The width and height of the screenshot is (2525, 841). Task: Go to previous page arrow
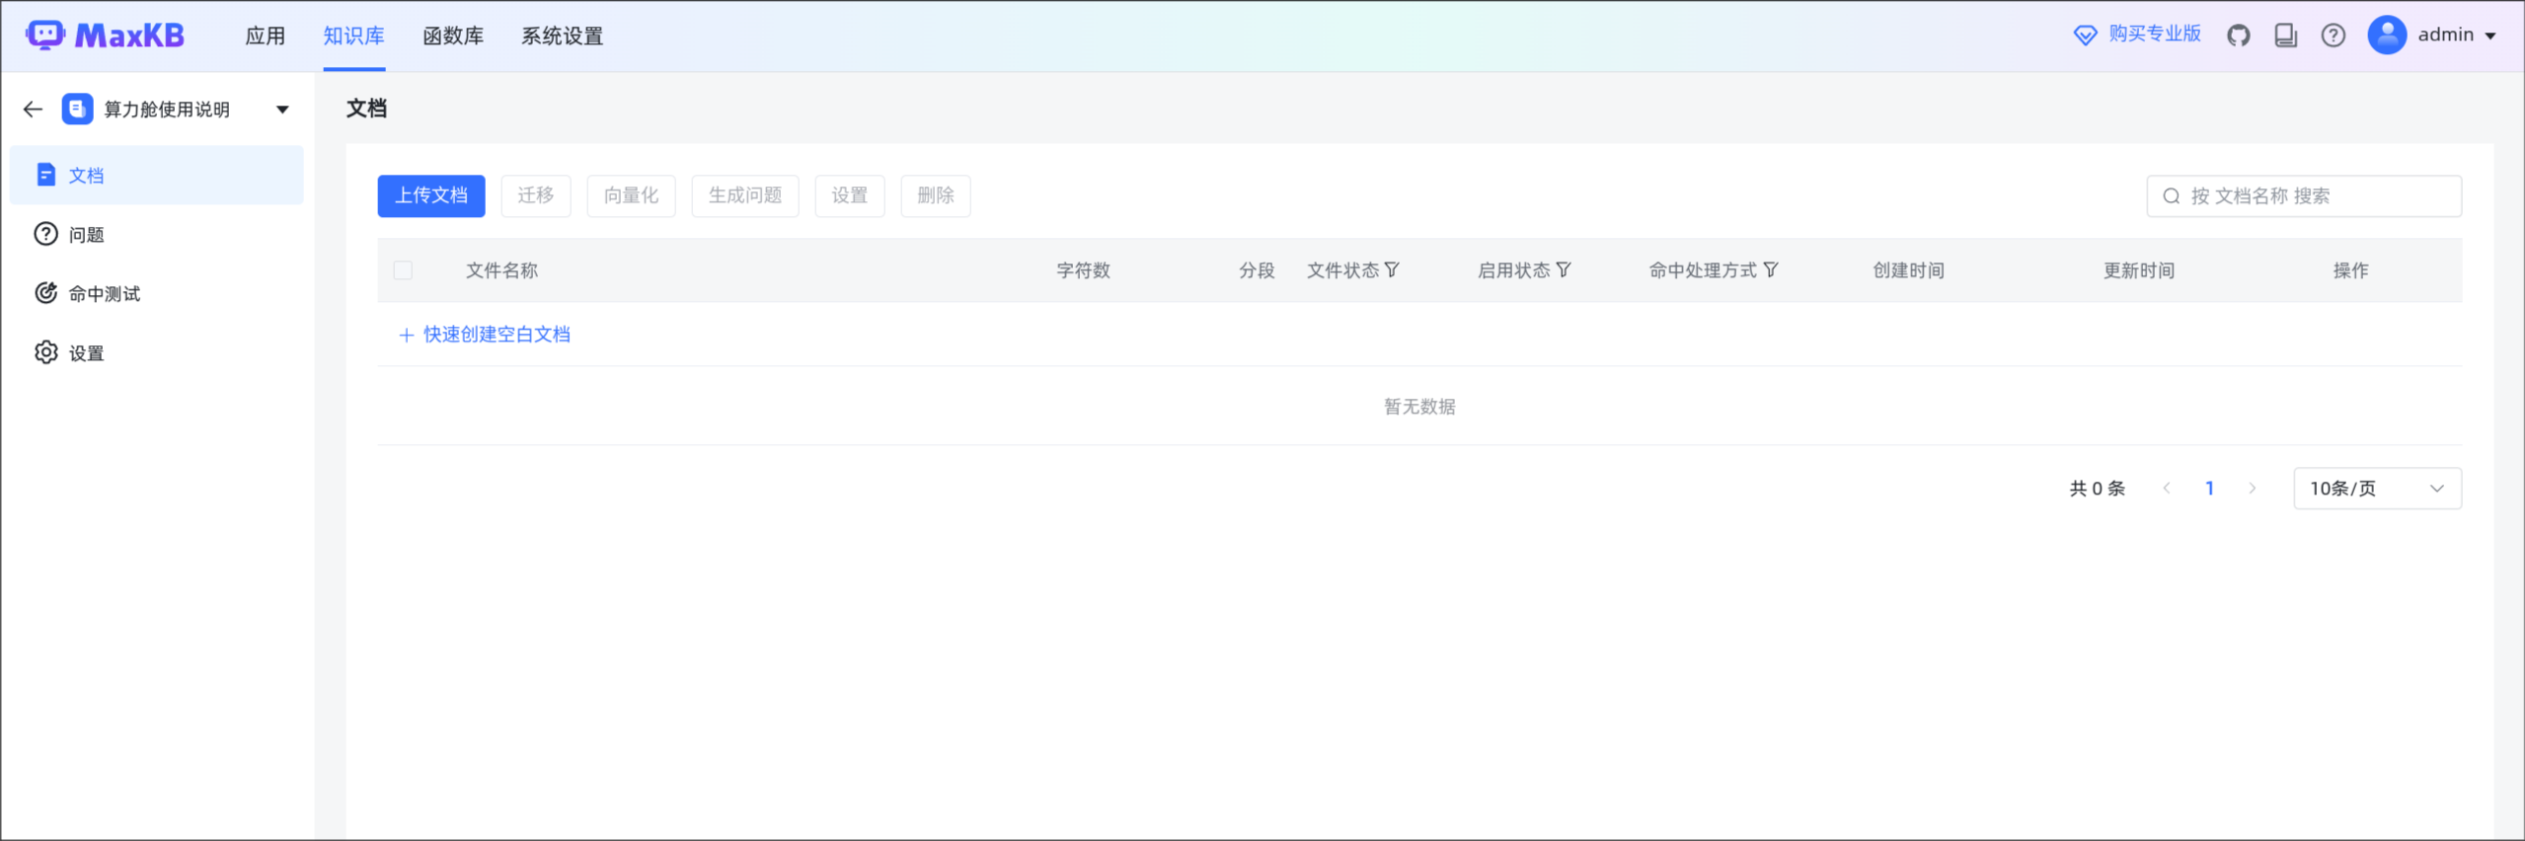point(2167,488)
